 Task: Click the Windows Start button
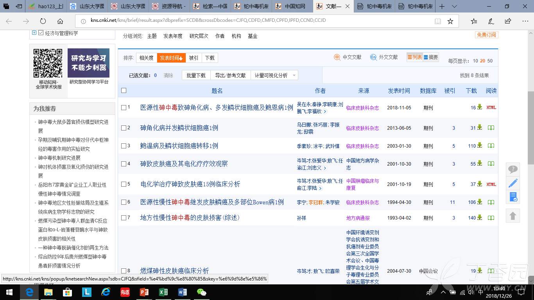[x=9, y=292]
